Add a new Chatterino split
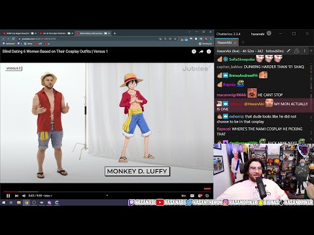The width and height of the screenshot is (314, 235). coord(311,51)
